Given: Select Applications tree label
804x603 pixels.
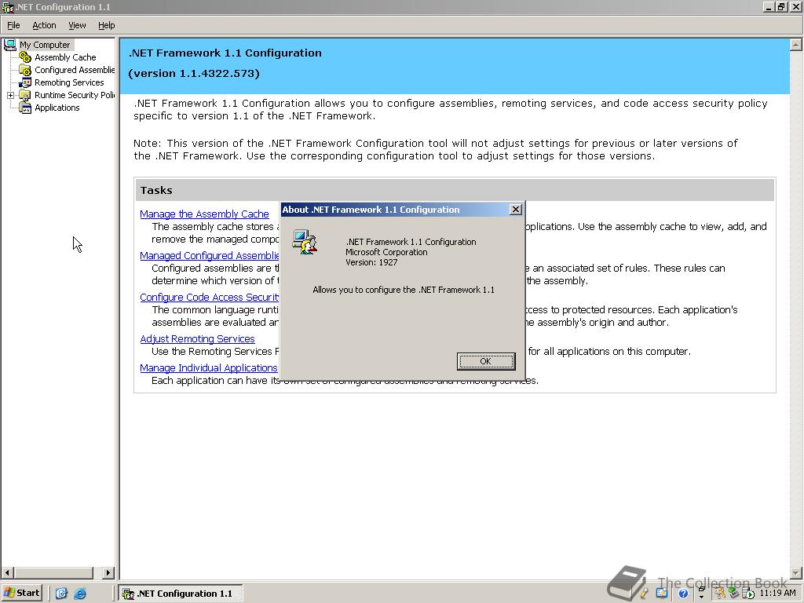Looking at the screenshot, I should (x=57, y=108).
